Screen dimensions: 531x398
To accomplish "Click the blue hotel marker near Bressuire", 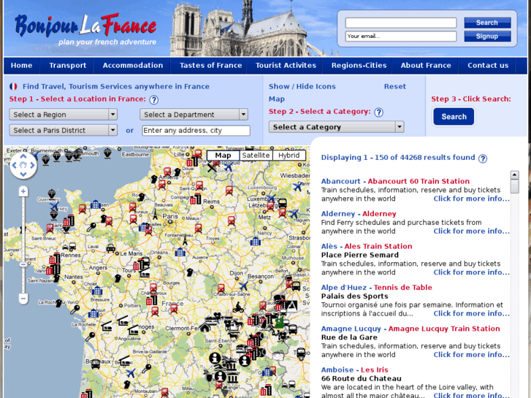I will tap(97, 291).
